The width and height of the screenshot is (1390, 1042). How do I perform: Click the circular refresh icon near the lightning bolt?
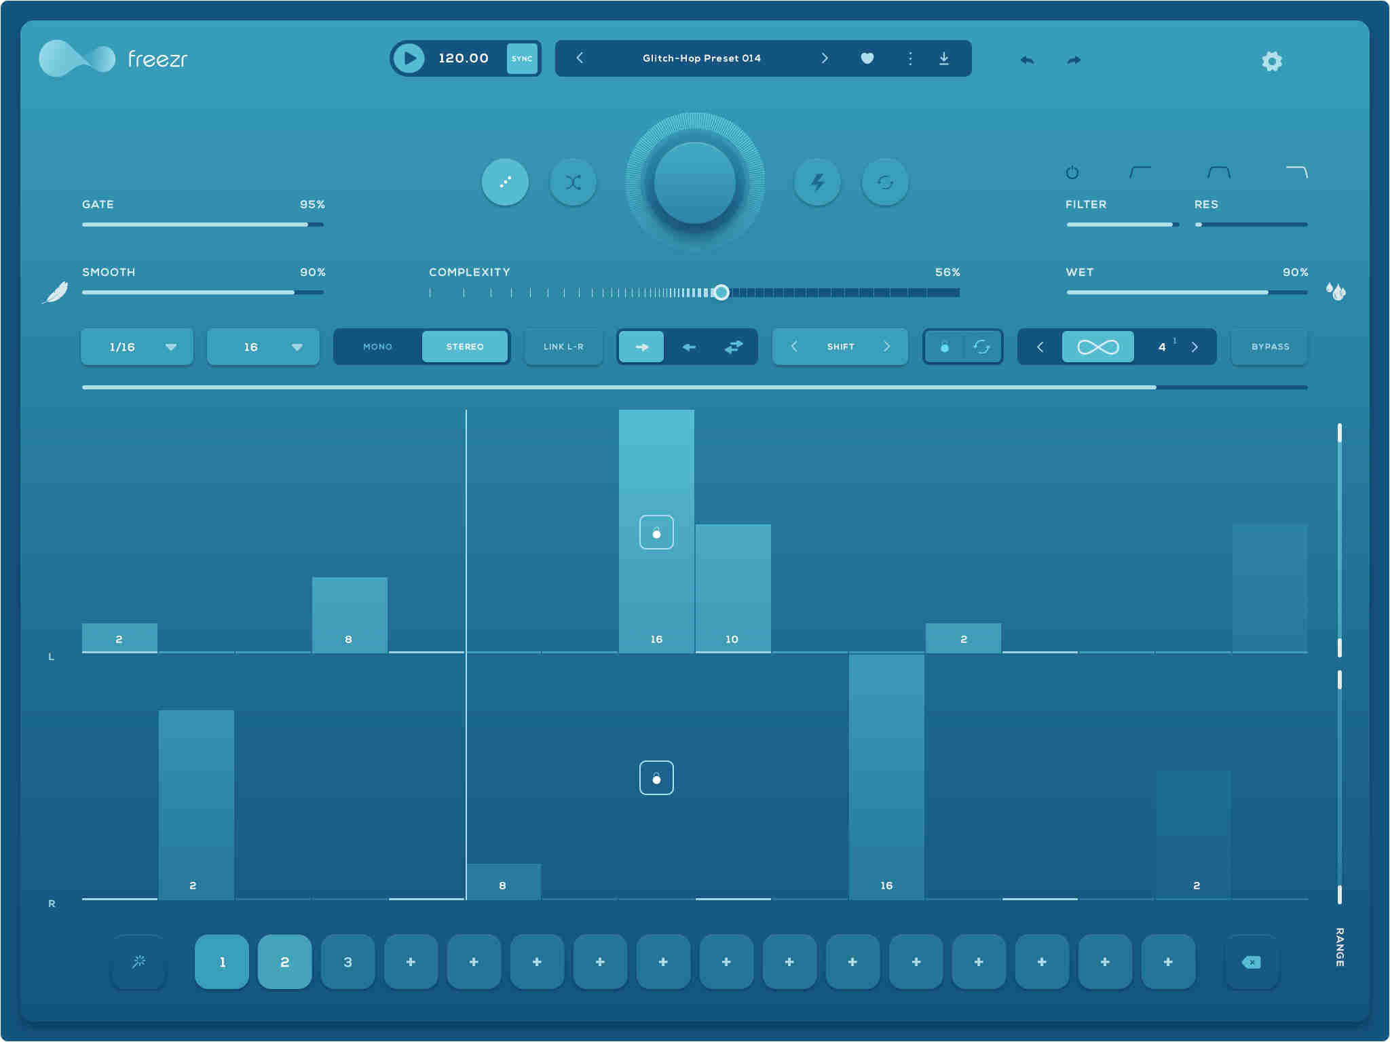885,182
